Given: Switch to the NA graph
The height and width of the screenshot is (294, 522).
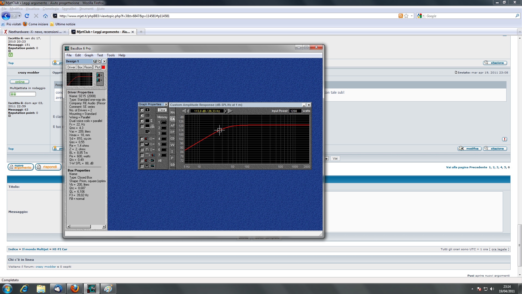Looking at the screenshot, I should (x=173, y=112).
